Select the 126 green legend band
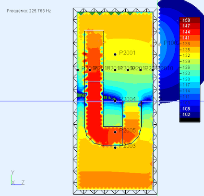The width and height of the screenshot is (204, 196). tap(190, 67)
